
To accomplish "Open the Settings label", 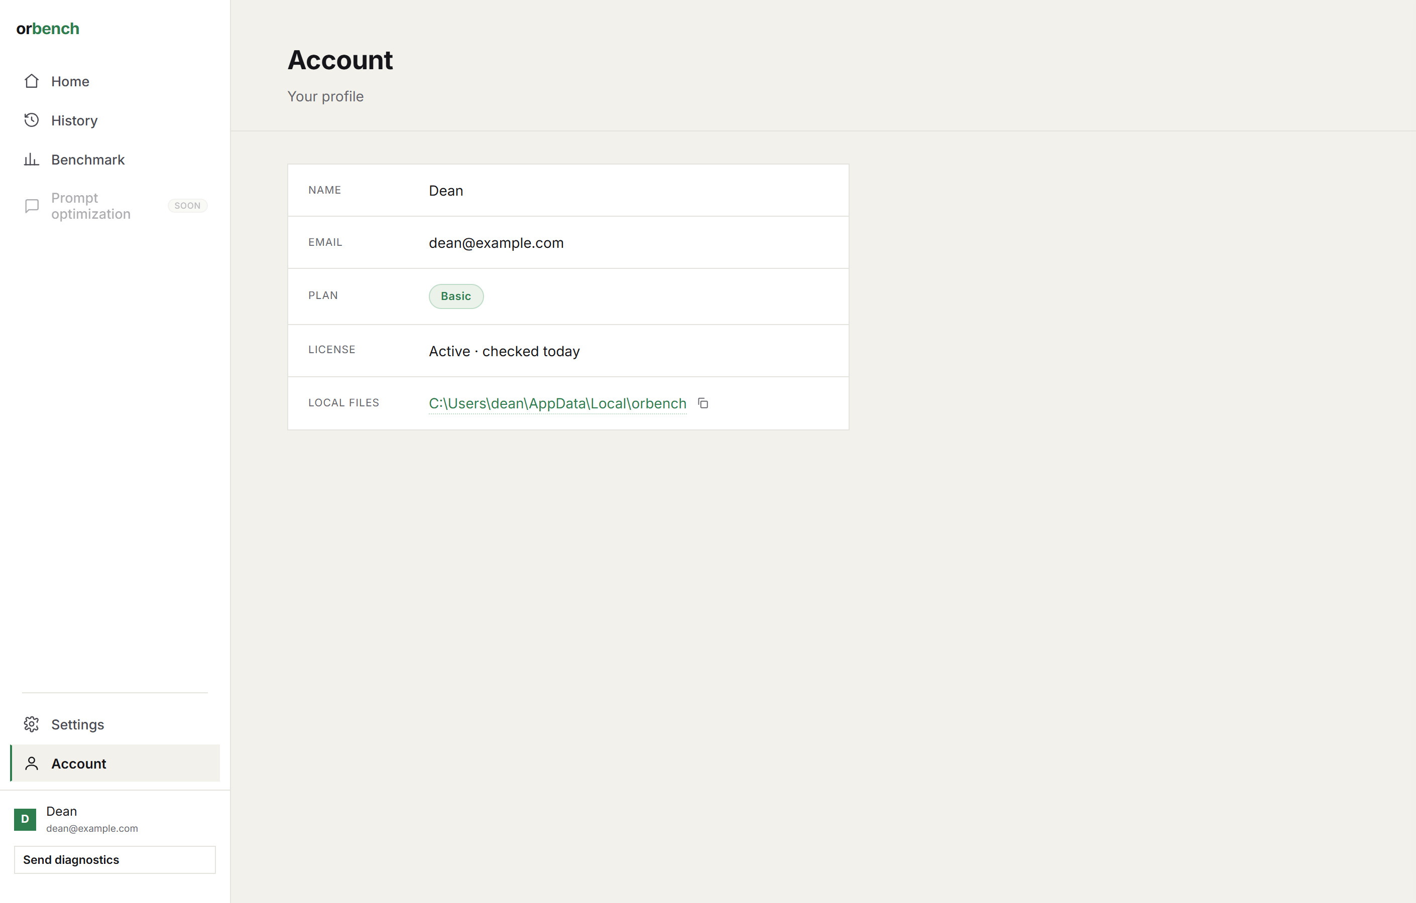I will [78, 724].
